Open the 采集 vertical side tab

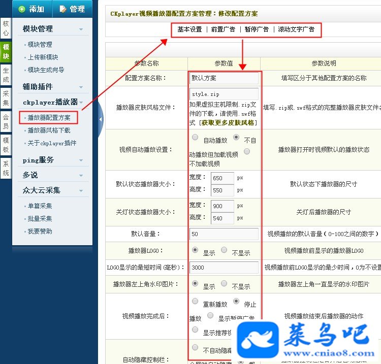point(6,98)
